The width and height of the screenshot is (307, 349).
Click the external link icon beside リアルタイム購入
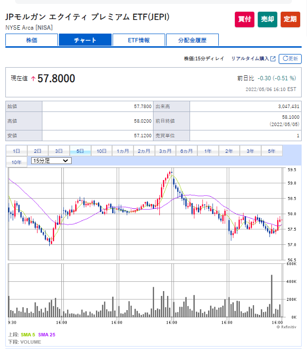point(273,59)
